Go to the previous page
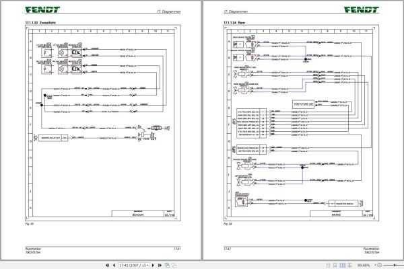The height and width of the screenshot is (269, 404). [114, 265]
